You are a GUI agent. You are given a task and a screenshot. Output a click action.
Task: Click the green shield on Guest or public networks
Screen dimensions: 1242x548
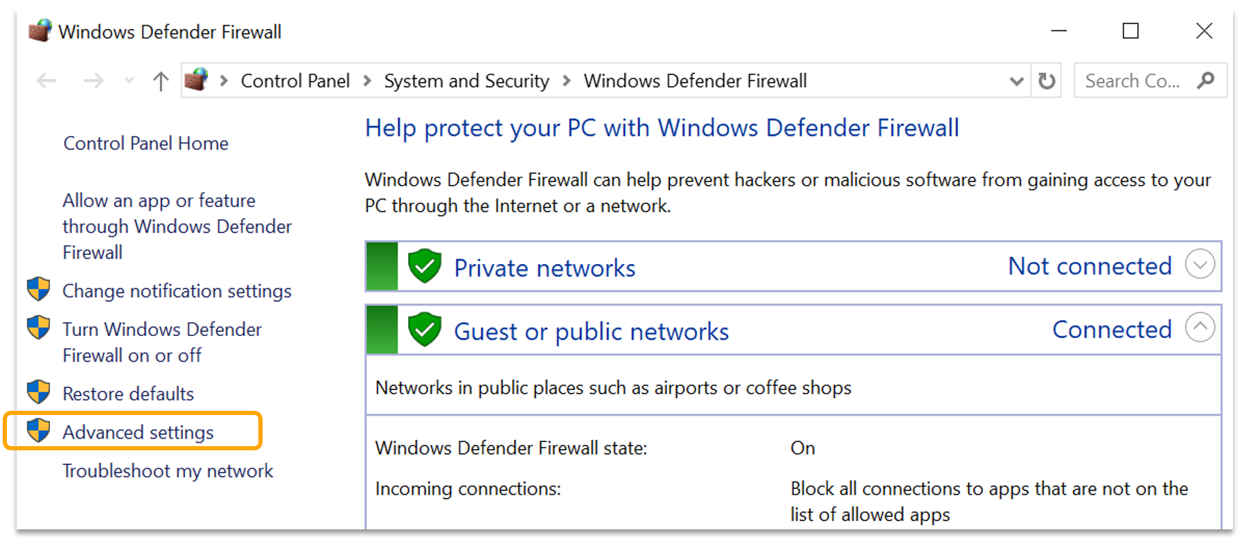425,330
